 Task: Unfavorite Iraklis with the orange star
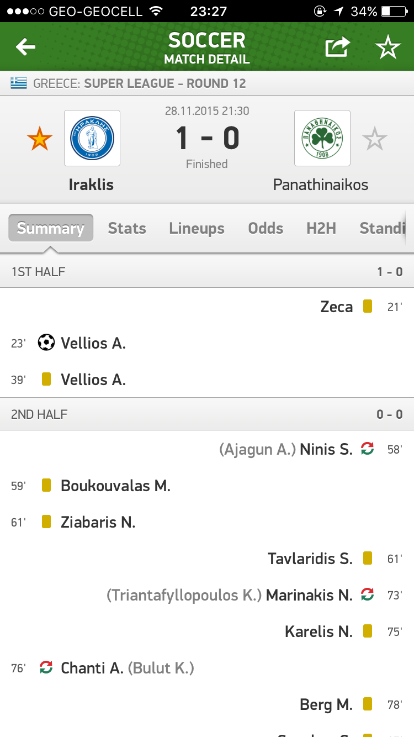coord(40,139)
